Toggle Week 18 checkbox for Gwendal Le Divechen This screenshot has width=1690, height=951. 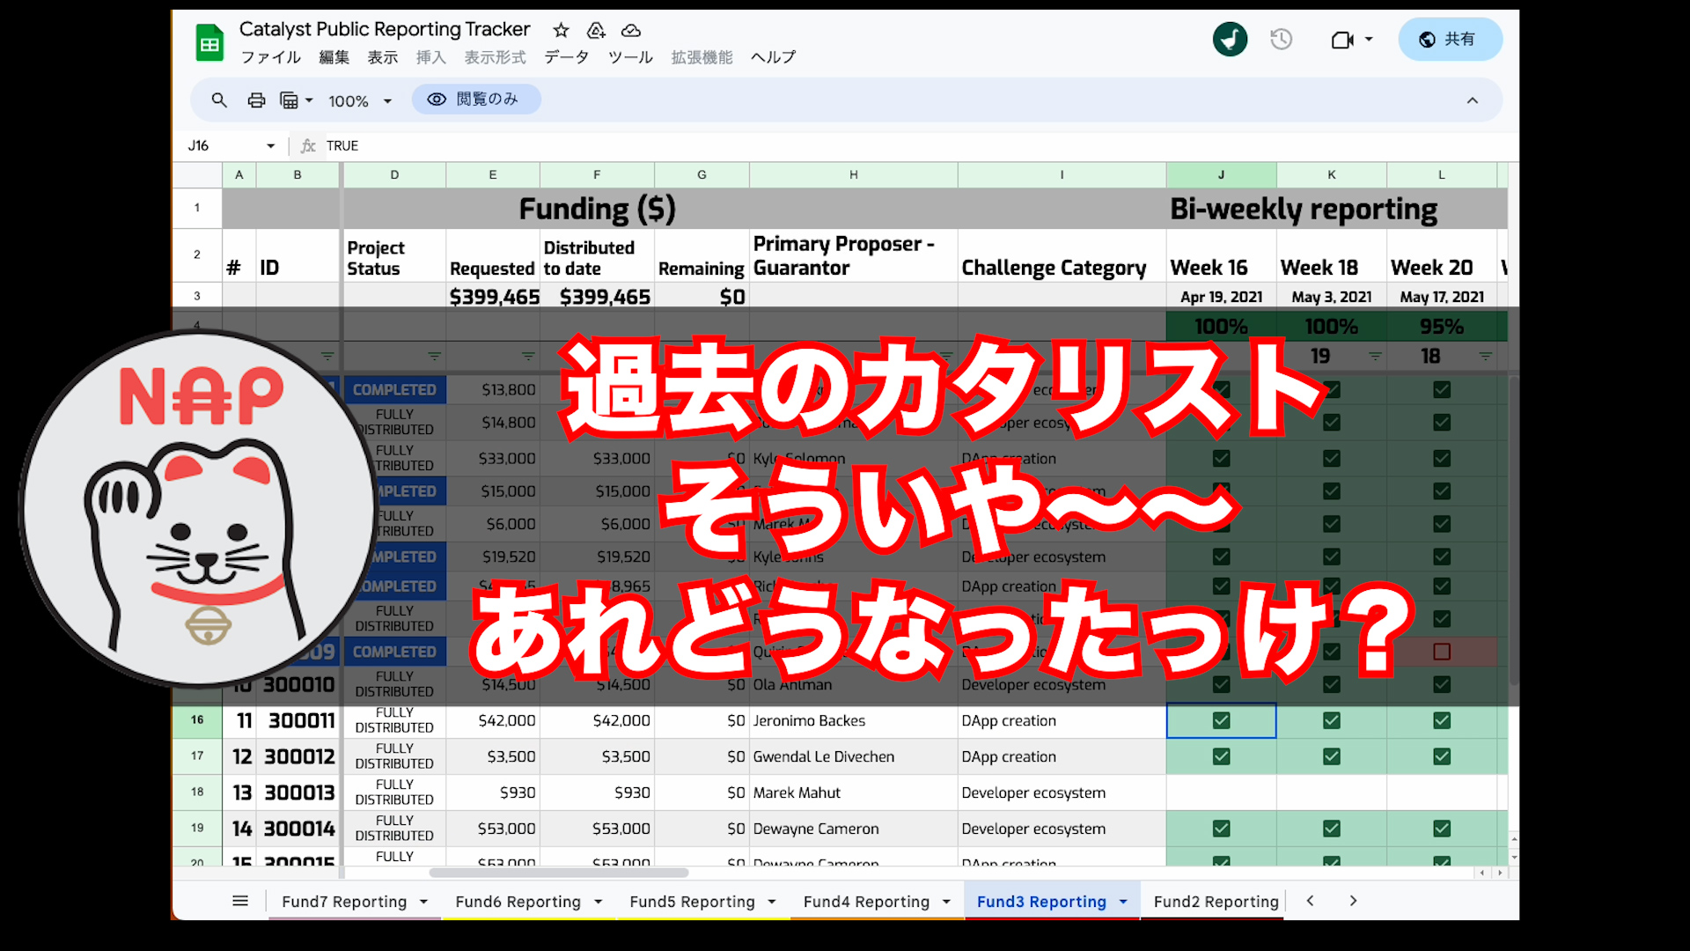[x=1331, y=756]
